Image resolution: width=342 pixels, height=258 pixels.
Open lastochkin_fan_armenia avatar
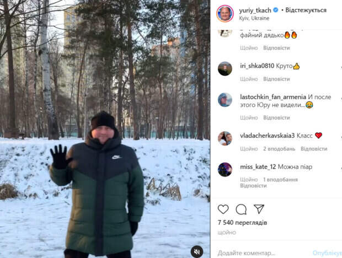coord(225,100)
